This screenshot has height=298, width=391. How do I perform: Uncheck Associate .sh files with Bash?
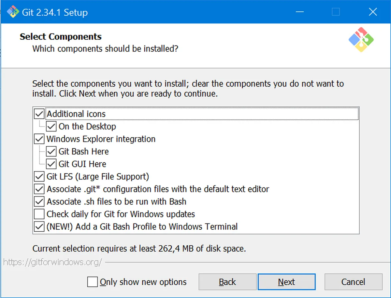(x=39, y=202)
